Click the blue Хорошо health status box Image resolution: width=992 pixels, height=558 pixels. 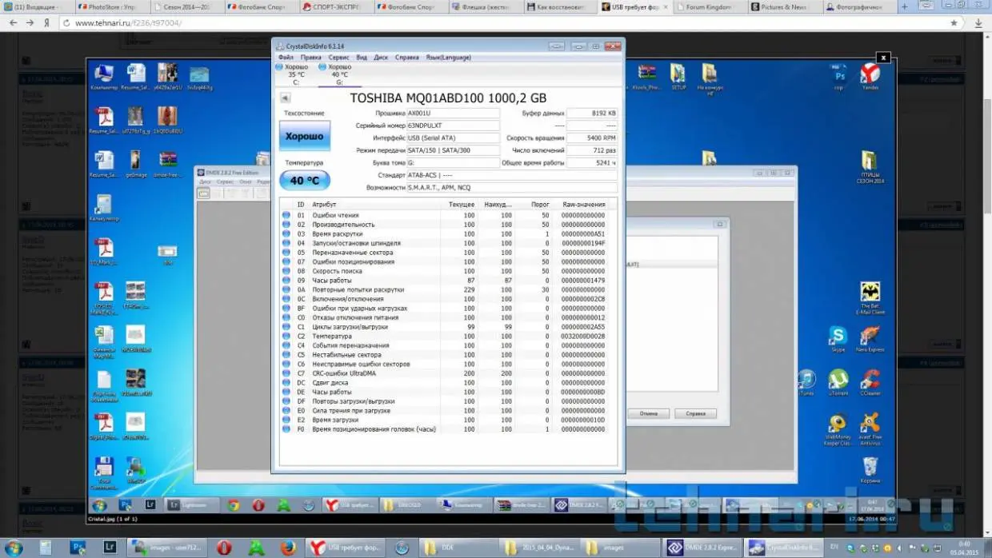tap(304, 137)
